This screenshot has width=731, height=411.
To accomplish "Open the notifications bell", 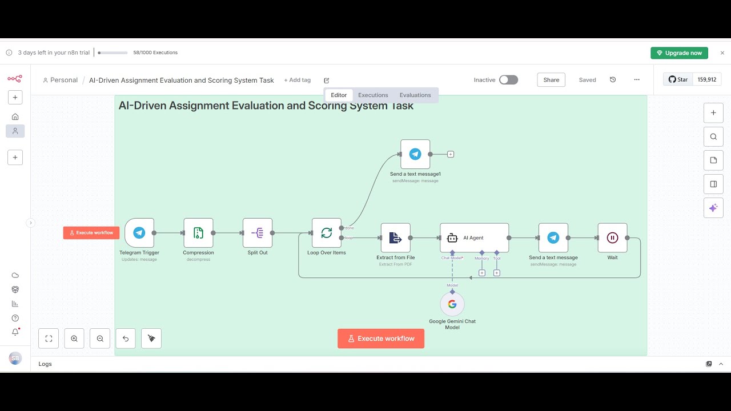I will 15,332.
